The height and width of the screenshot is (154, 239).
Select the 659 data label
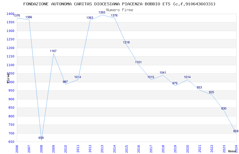(41, 138)
